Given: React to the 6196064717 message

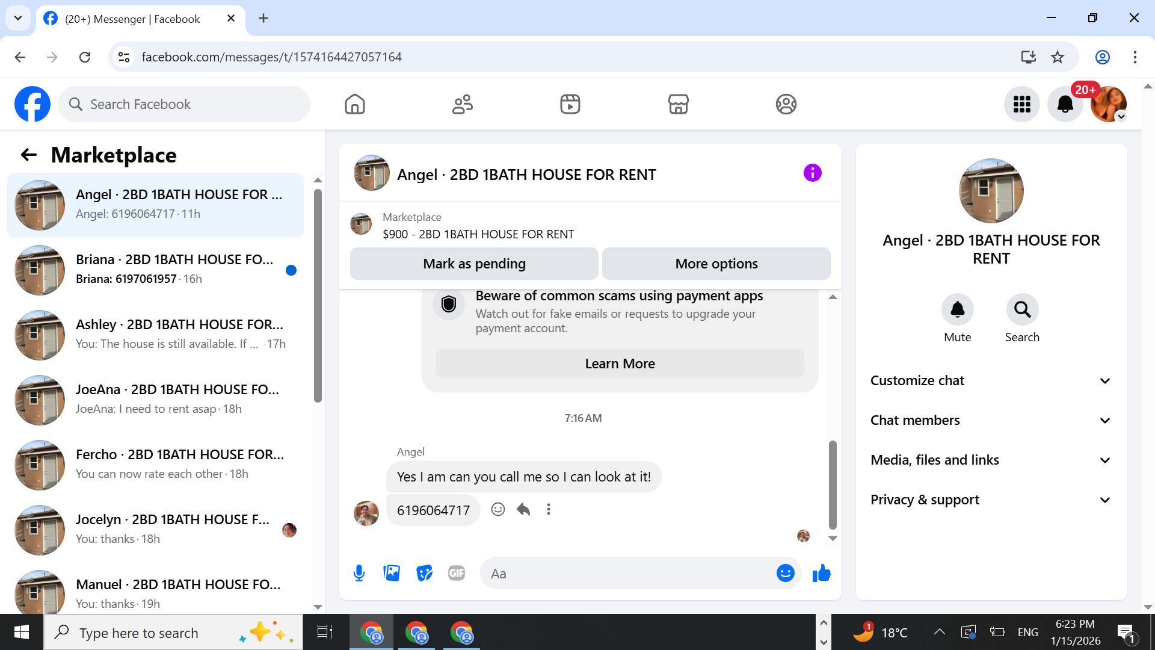Looking at the screenshot, I should (x=497, y=509).
